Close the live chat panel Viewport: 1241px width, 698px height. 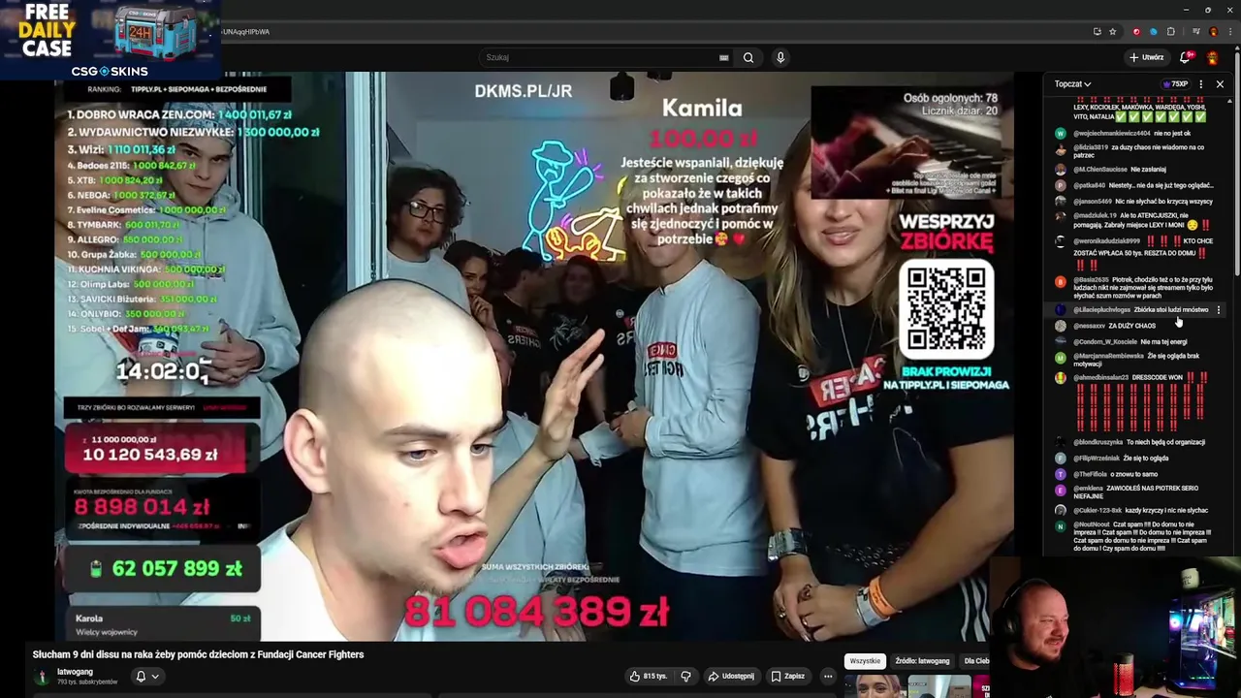pyautogui.click(x=1220, y=84)
